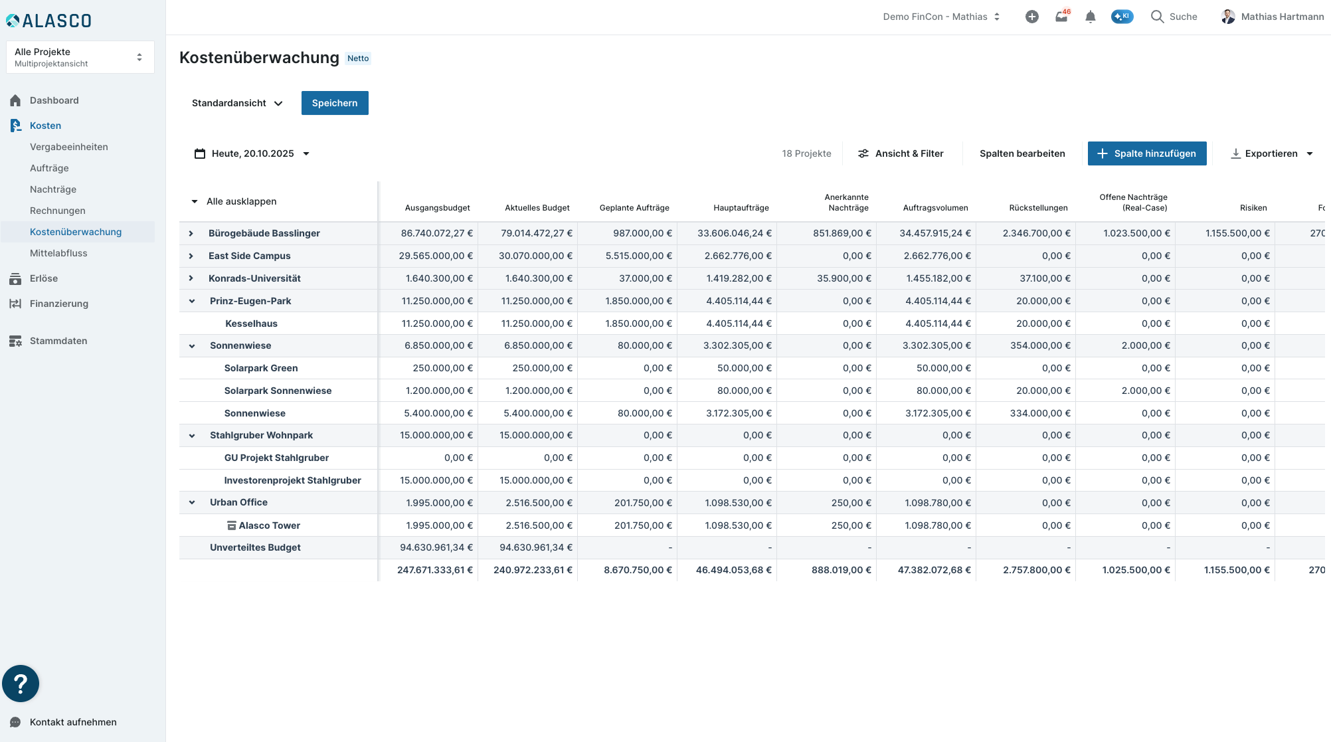Click the Alasco logo

49,21
